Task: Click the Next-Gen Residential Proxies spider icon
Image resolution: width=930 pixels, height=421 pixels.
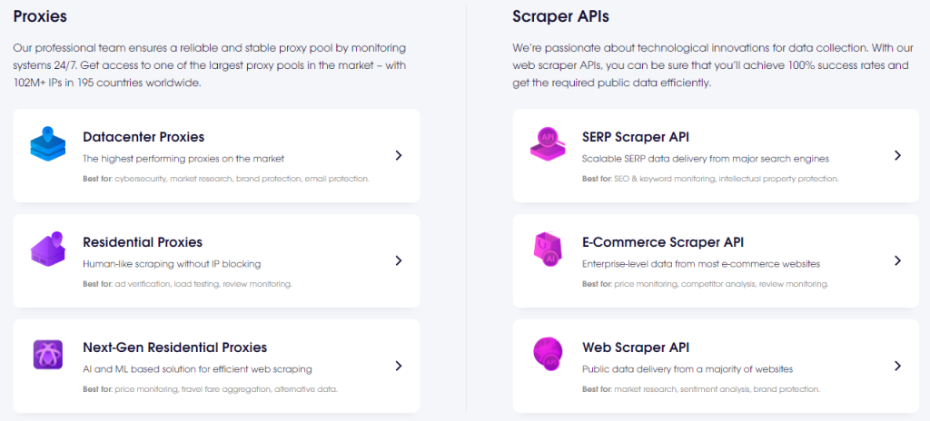Action: pos(47,354)
